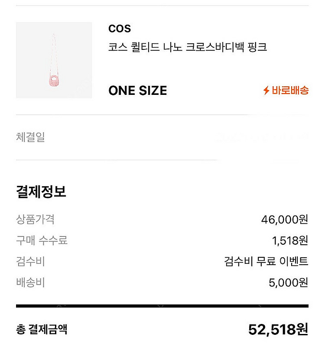Click the 46,000원 product price value
The image size is (325, 350).
point(284,220)
